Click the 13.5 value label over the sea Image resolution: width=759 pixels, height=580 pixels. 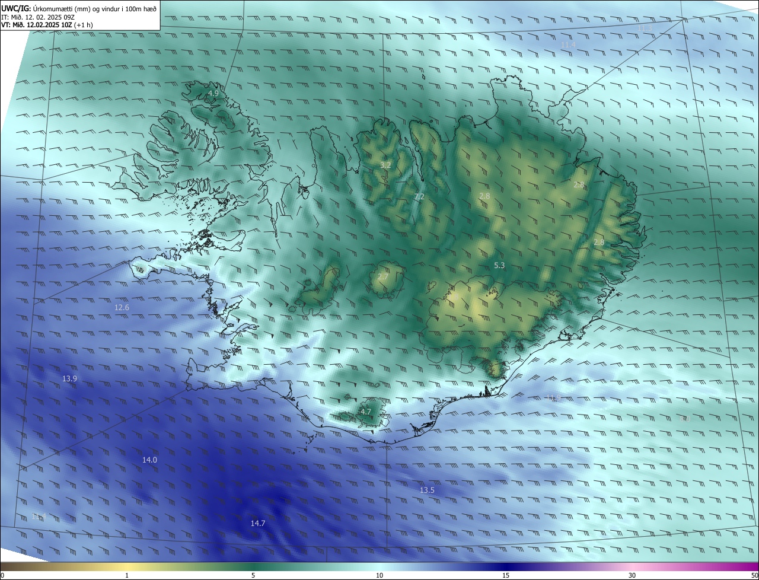click(x=427, y=490)
